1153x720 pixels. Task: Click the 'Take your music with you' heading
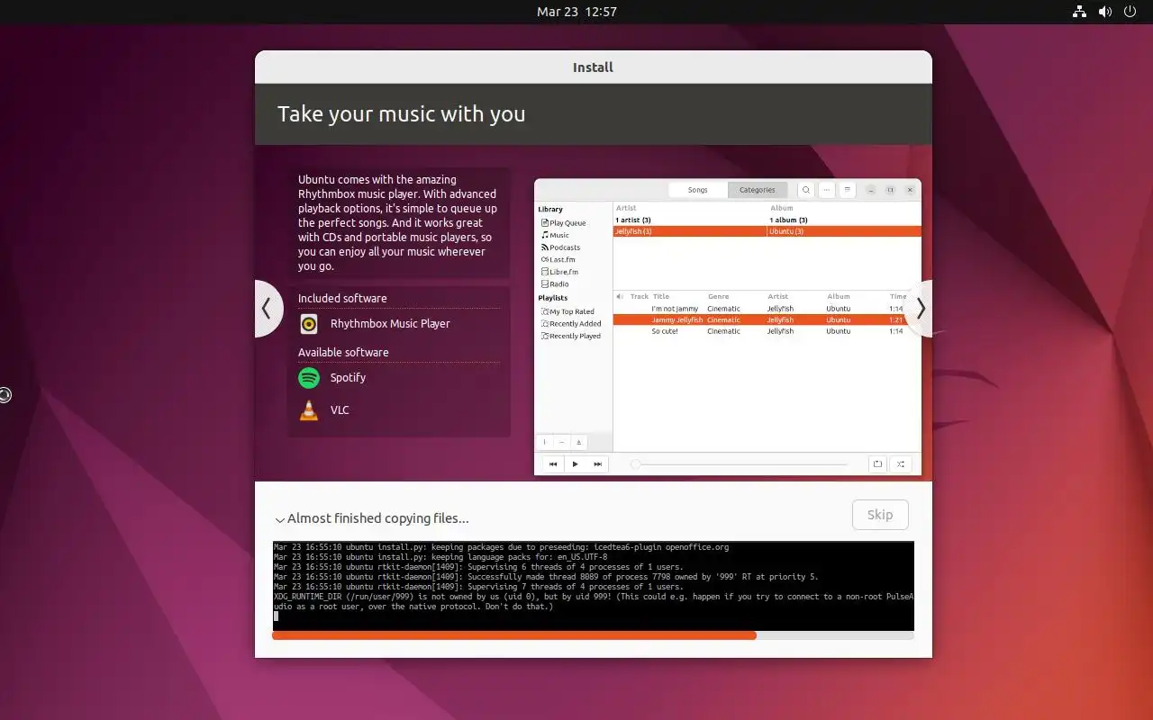pos(401,114)
